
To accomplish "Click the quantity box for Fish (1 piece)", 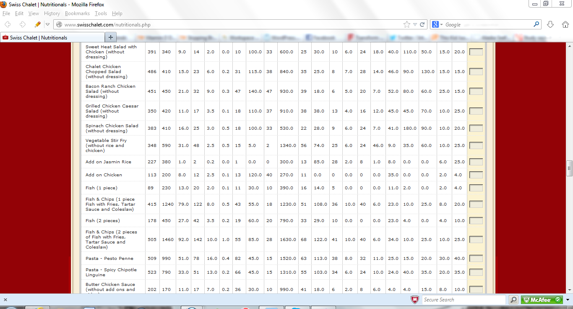I will (476, 188).
